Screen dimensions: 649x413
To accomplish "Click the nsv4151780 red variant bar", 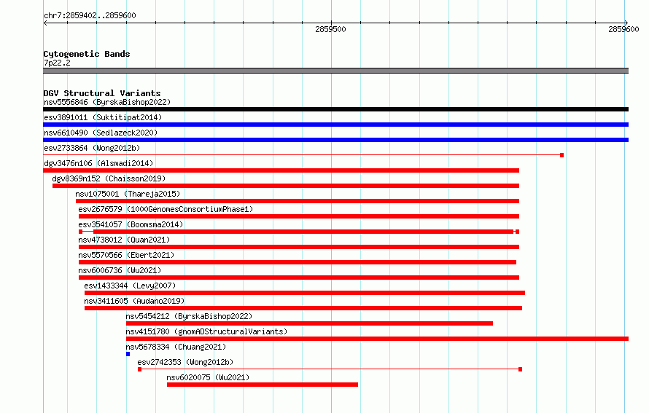I will coord(377,339).
